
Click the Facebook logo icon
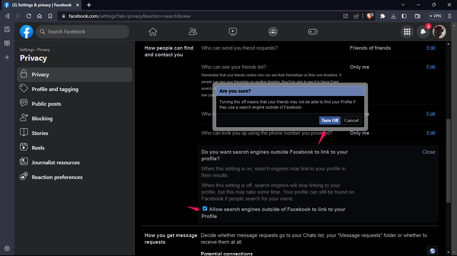click(x=26, y=32)
